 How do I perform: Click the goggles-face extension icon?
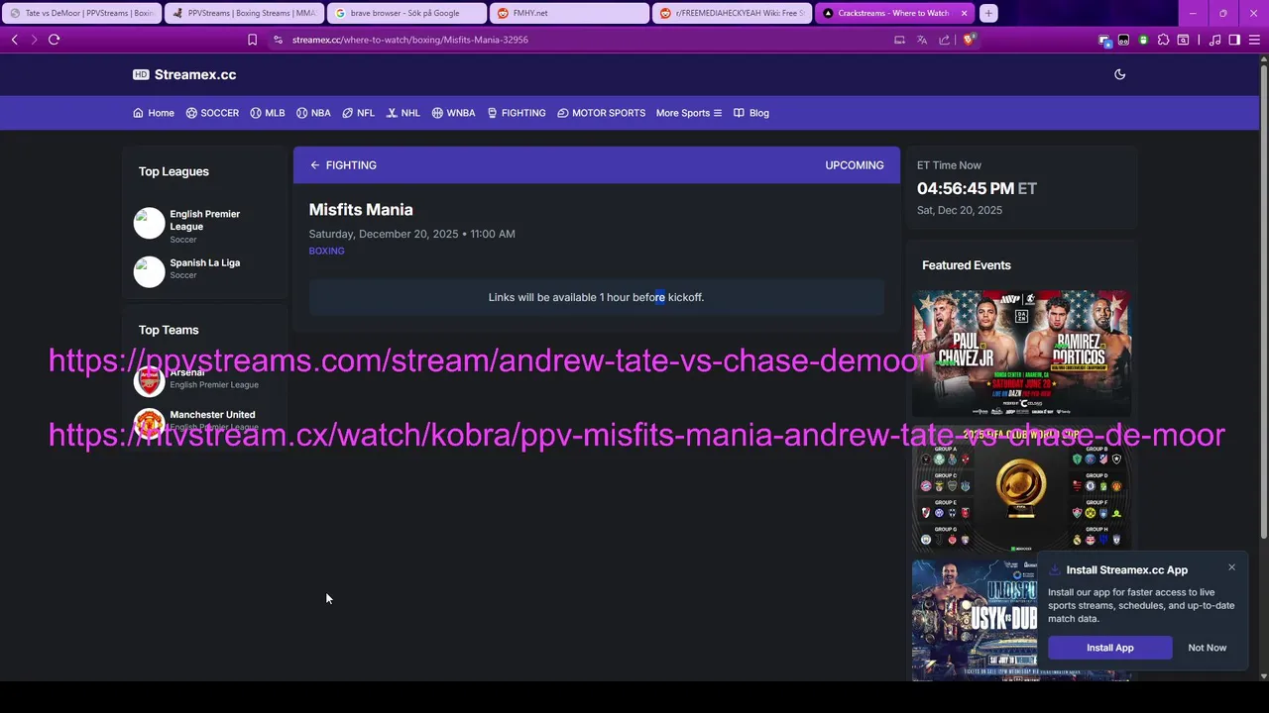pos(1123,40)
